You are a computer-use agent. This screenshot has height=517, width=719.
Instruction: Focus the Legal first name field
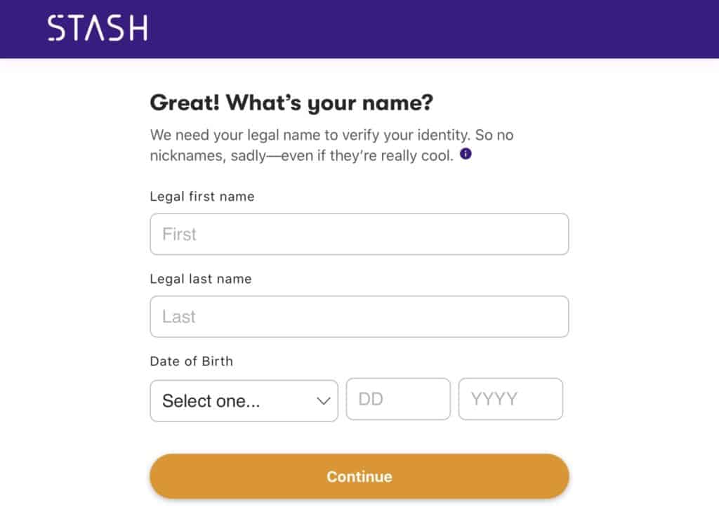point(359,234)
